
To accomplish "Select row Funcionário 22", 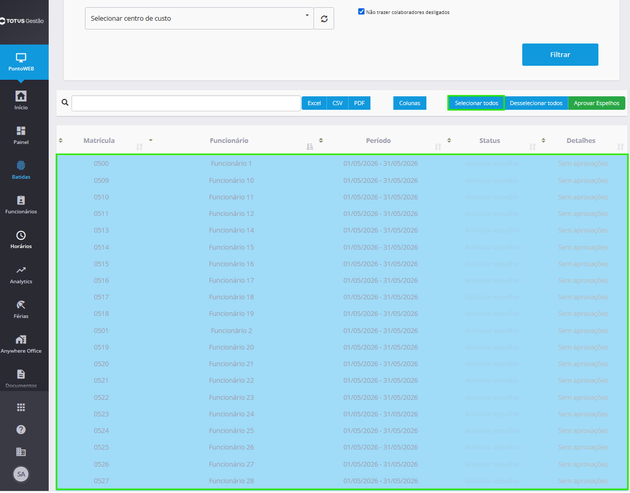I will click(342, 380).
